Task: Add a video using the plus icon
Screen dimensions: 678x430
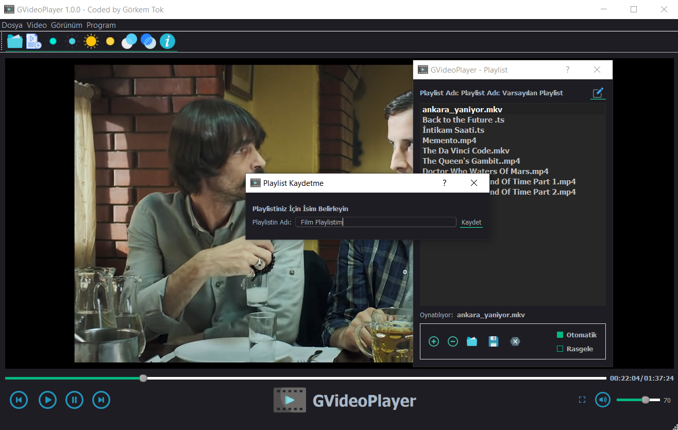Action: pos(433,341)
